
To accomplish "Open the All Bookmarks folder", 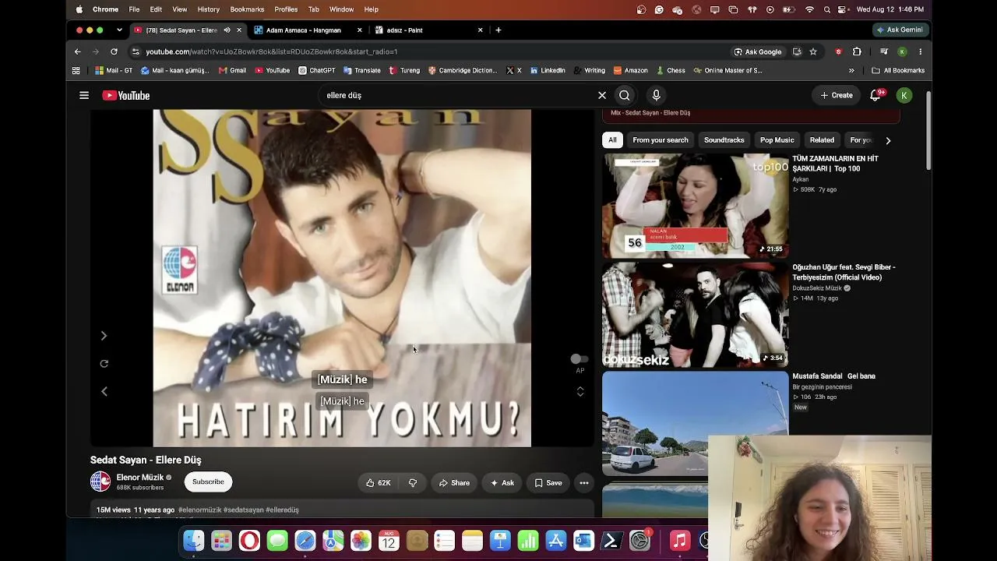I will (898, 70).
